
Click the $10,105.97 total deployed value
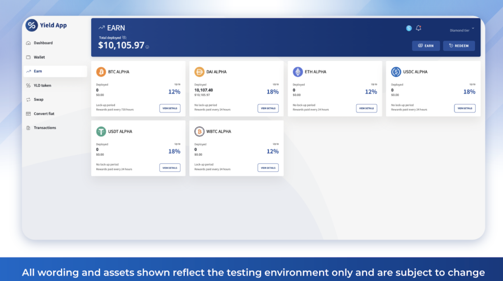pyautogui.click(x=121, y=45)
